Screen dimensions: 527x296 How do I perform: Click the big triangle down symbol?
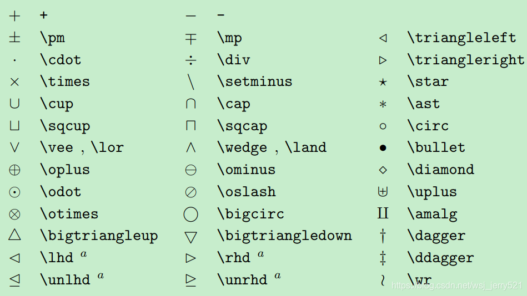pos(190,237)
